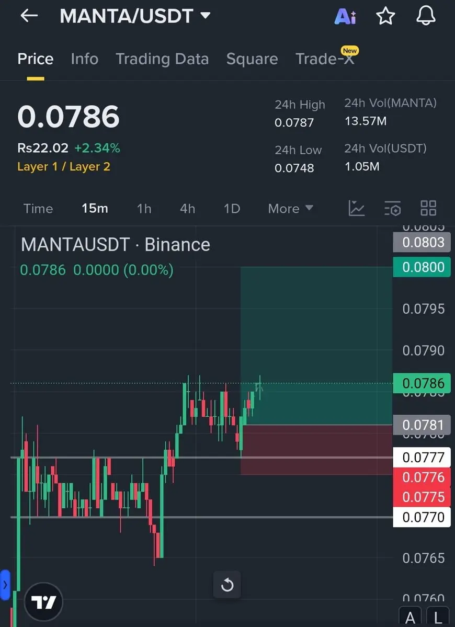455x627 pixels.
Task: Switch to the Price tab
Action: (x=35, y=59)
